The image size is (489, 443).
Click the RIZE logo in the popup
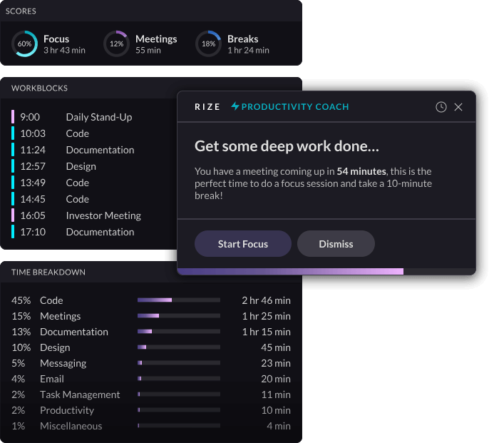click(207, 107)
